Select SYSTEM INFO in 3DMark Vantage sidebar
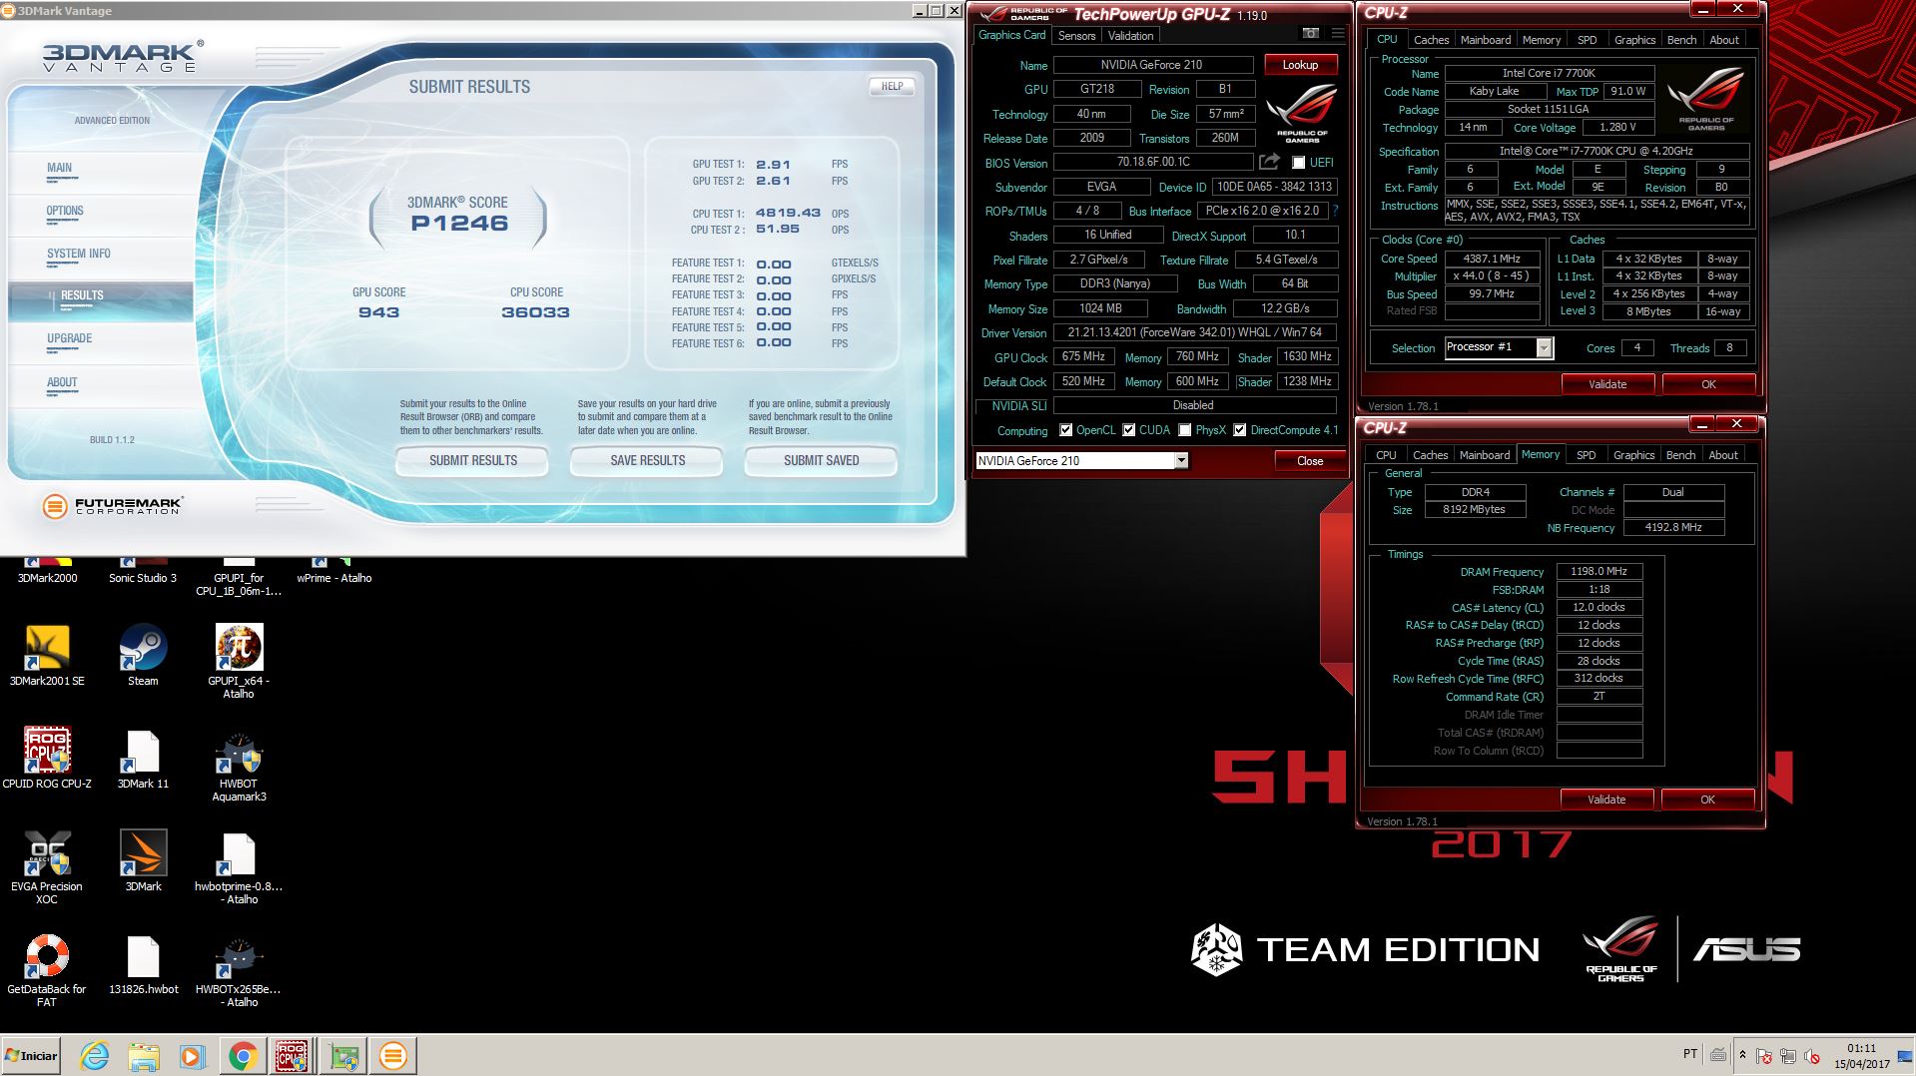The height and width of the screenshot is (1076, 1916). pos(79,254)
